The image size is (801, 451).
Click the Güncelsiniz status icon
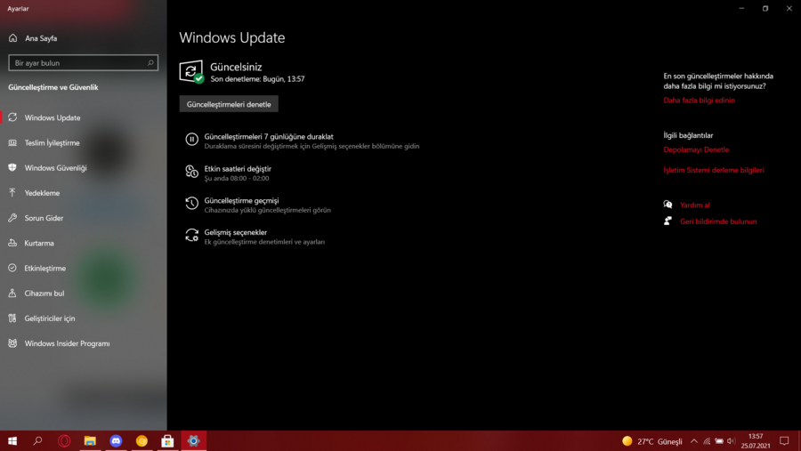[191, 71]
